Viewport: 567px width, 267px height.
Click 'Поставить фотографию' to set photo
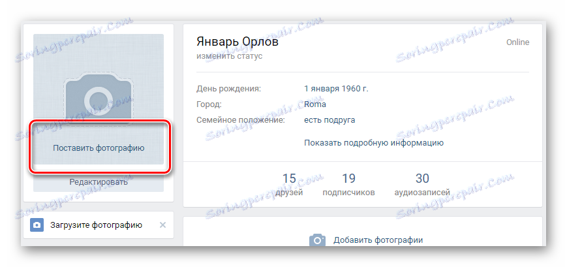(99, 148)
